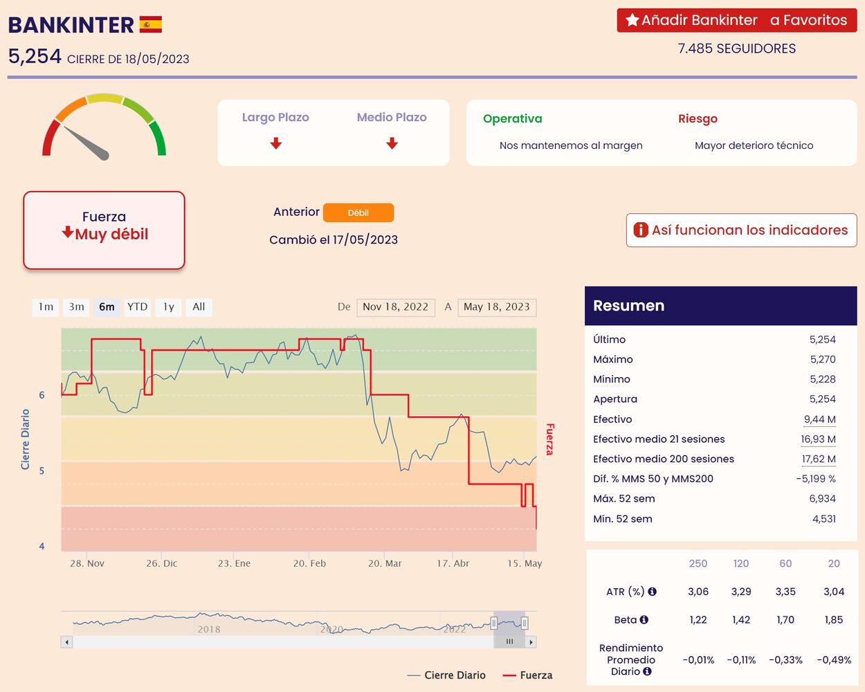Click the navigator scrollbar left arrow
This screenshot has width=865, height=692.
(67, 642)
